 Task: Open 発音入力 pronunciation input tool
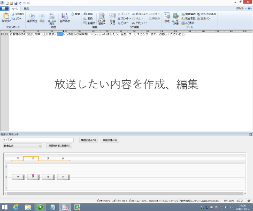(x=112, y=18)
